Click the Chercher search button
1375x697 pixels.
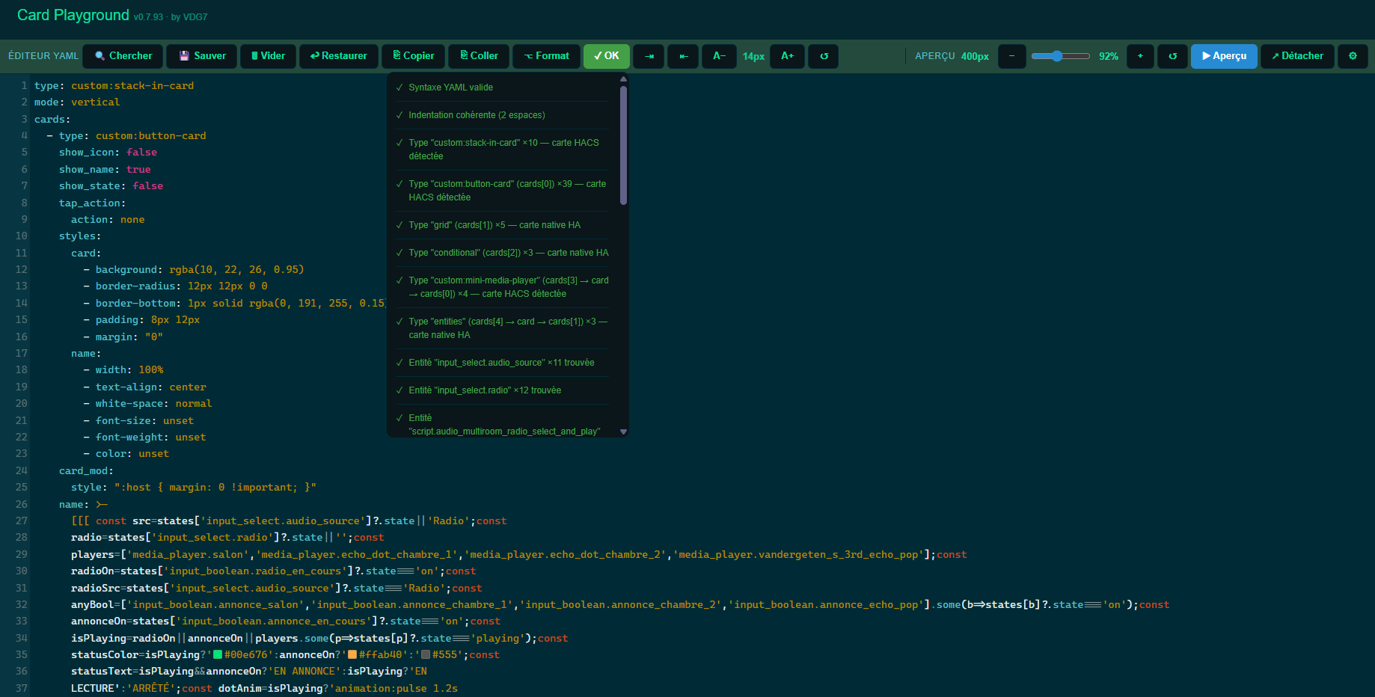[123, 56]
